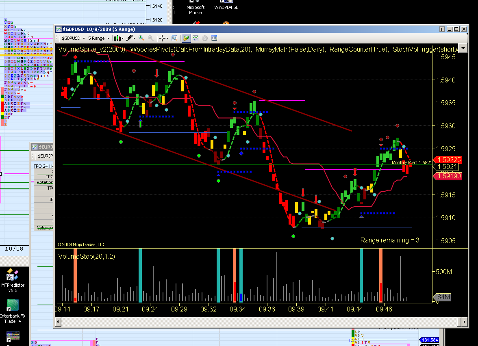
Task: Expand the chart style dropdown arrow
Action: (x=123, y=38)
